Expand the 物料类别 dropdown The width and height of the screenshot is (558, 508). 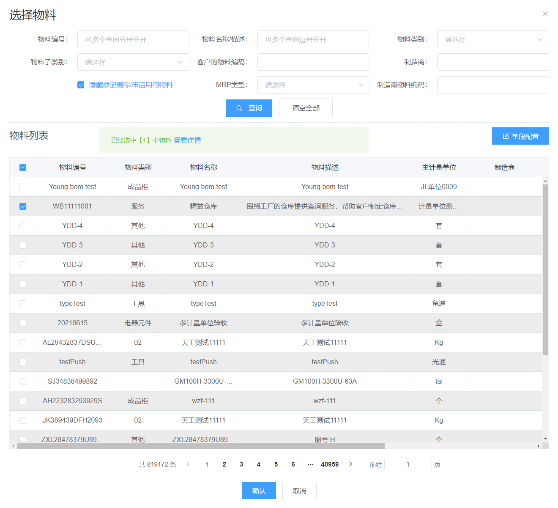coord(492,39)
